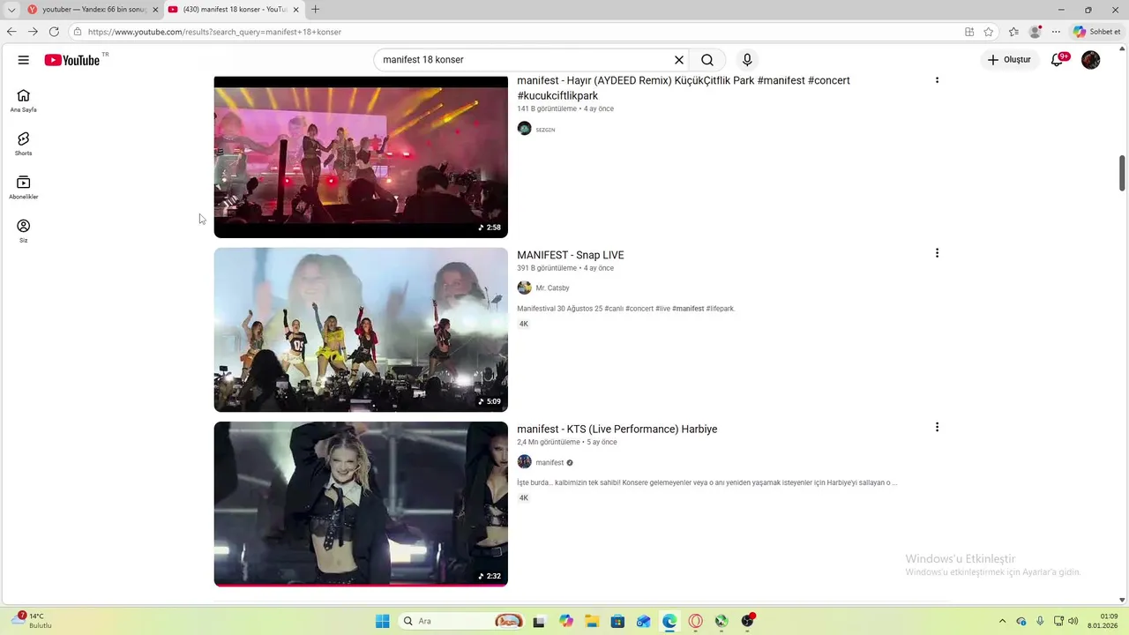Click the Oluştur create button
Image resolution: width=1129 pixels, height=635 pixels.
pyautogui.click(x=1009, y=60)
